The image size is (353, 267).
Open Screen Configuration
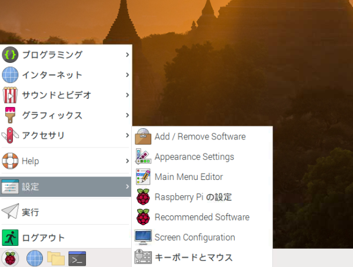pos(202,237)
